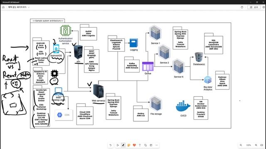Viewport: 266px width, 149px height.
Task: Choose the Select pointer tool
Action: (118, 145)
